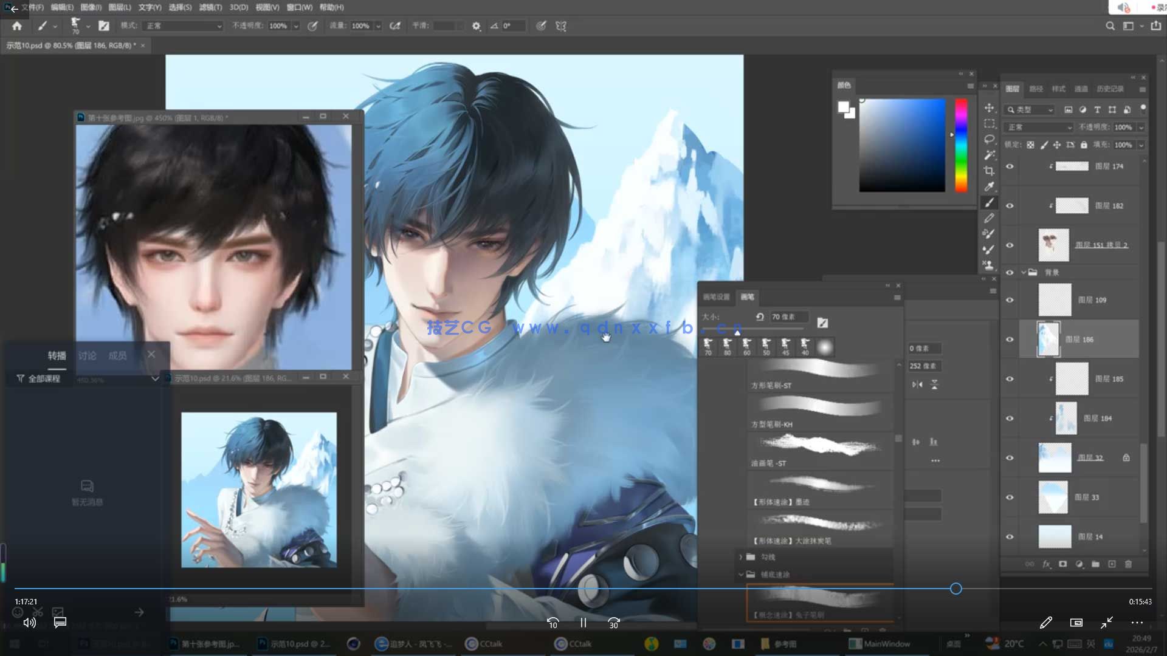Select the Clone Stamp tool
1167x656 pixels.
click(989, 265)
